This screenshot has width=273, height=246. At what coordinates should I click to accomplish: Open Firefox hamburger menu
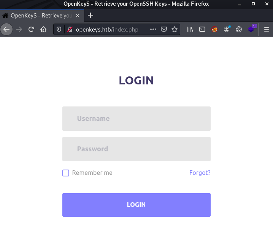tap(267, 29)
